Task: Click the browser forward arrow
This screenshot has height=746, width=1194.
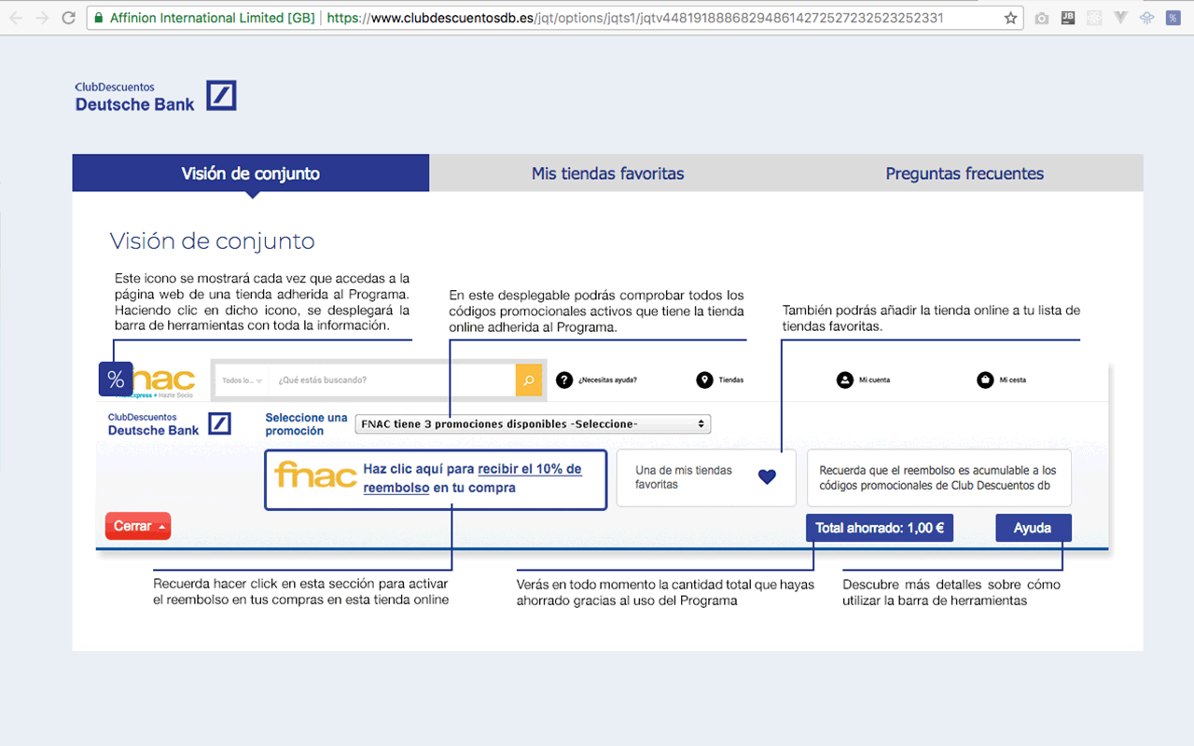Action: coord(42,18)
